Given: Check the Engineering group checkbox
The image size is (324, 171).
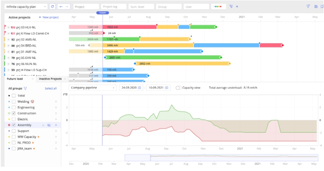Looking at the screenshot, I should pos(14,107).
